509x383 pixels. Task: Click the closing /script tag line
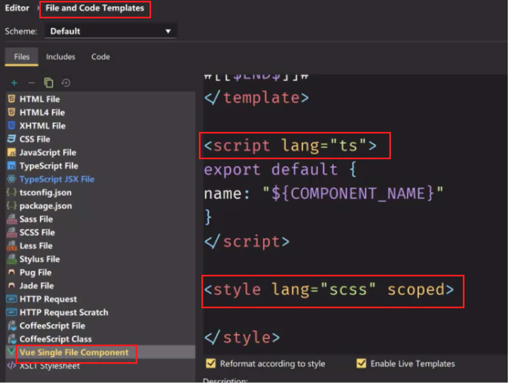tap(247, 242)
